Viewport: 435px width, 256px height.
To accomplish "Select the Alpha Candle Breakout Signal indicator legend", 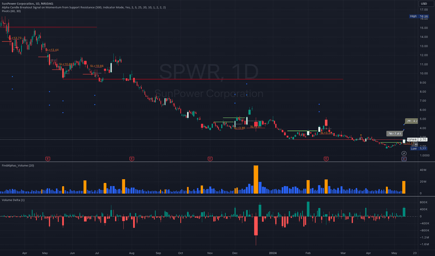I will coord(84,7).
